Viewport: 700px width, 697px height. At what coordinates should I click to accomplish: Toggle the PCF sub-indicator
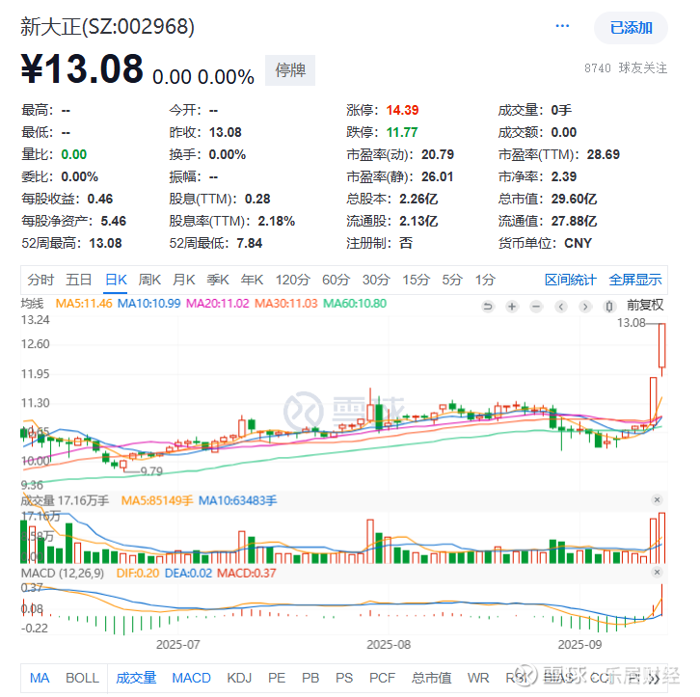pyautogui.click(x=382, y=678)
